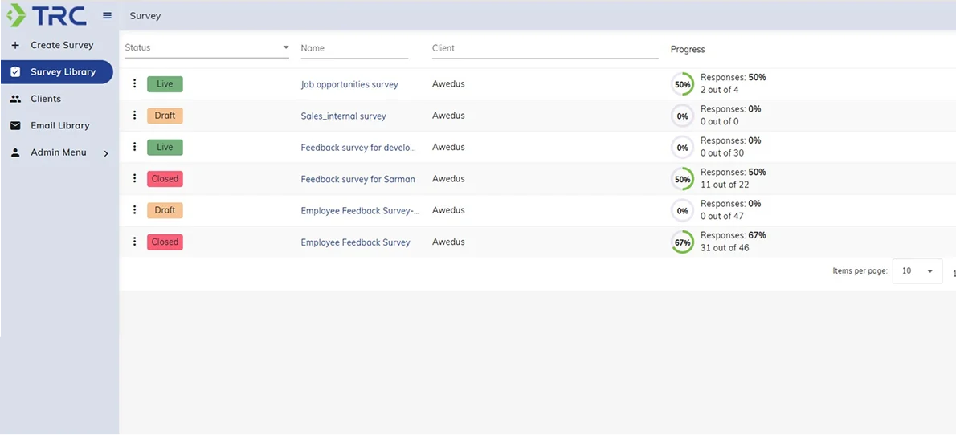The height and width of the screenshot is (435, 956).
Task: Open Job opportunities survey link
Action: [349, 84]
